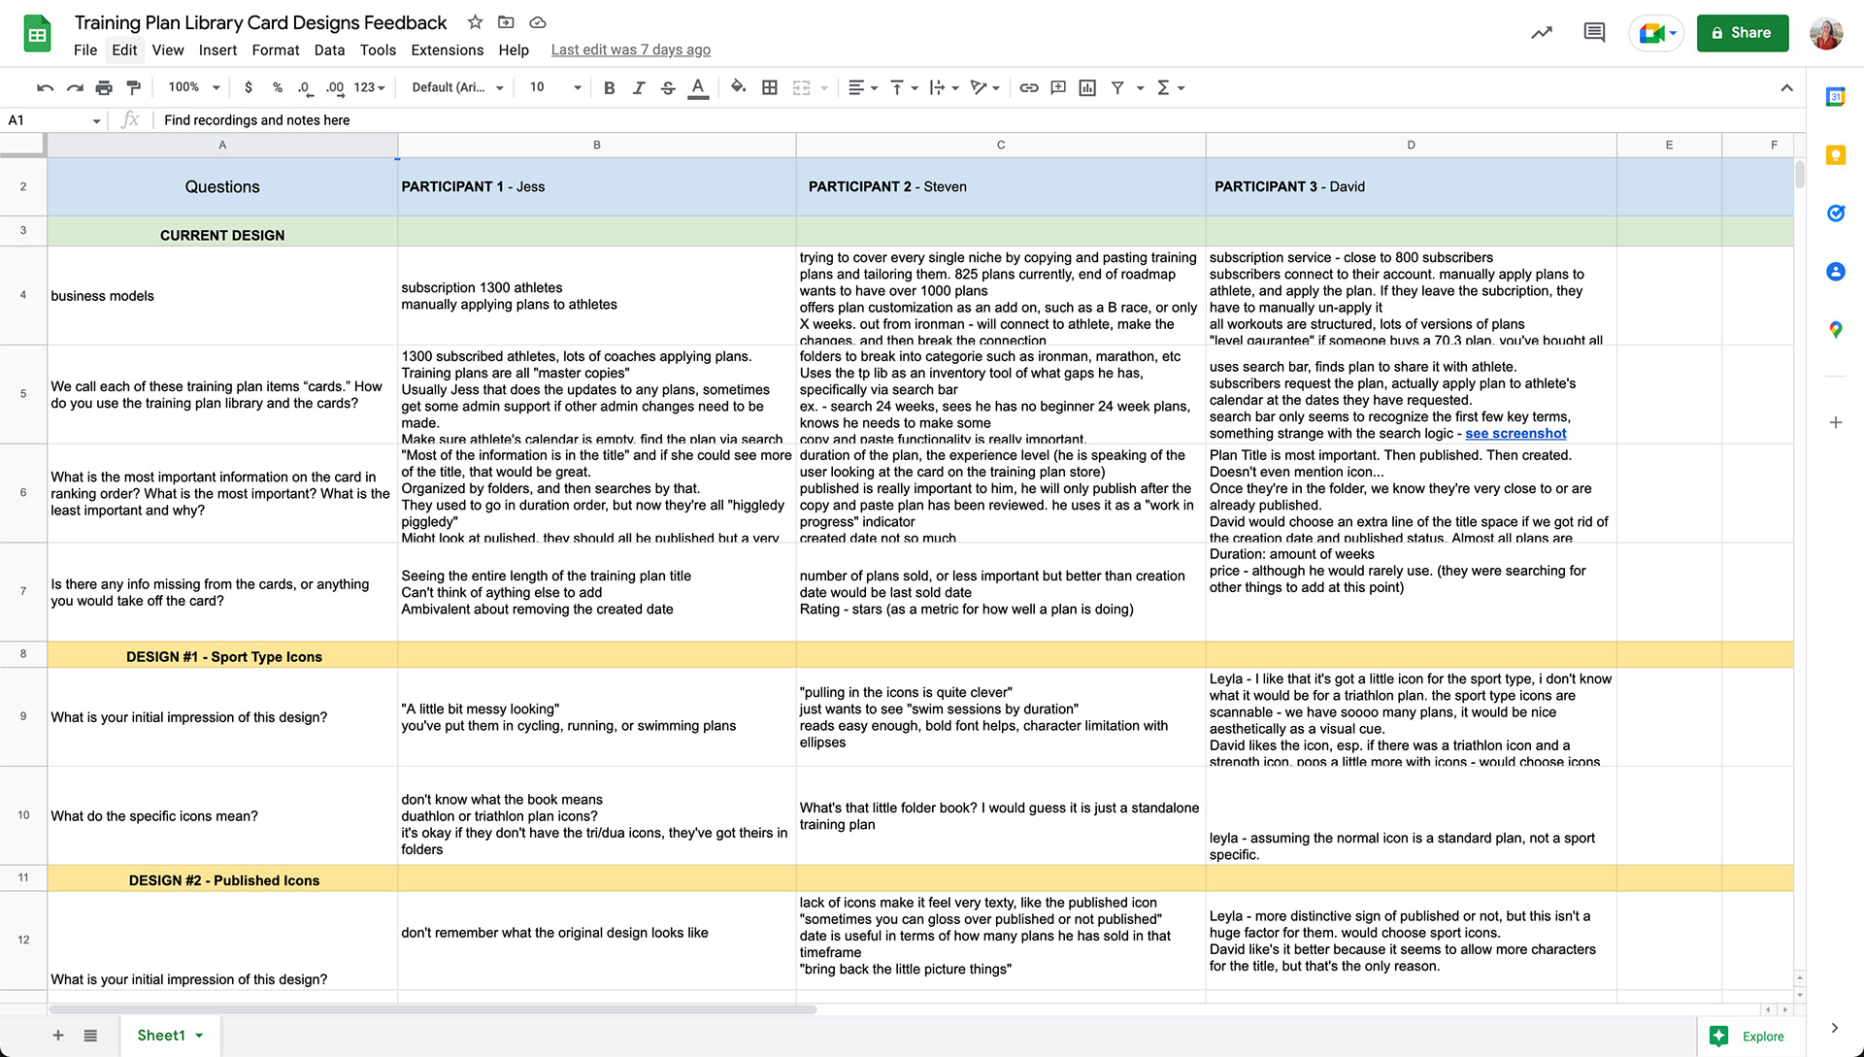Click the green Share button
The height and width of the screenshot is (1057, 1864).
coord(1743,33)
